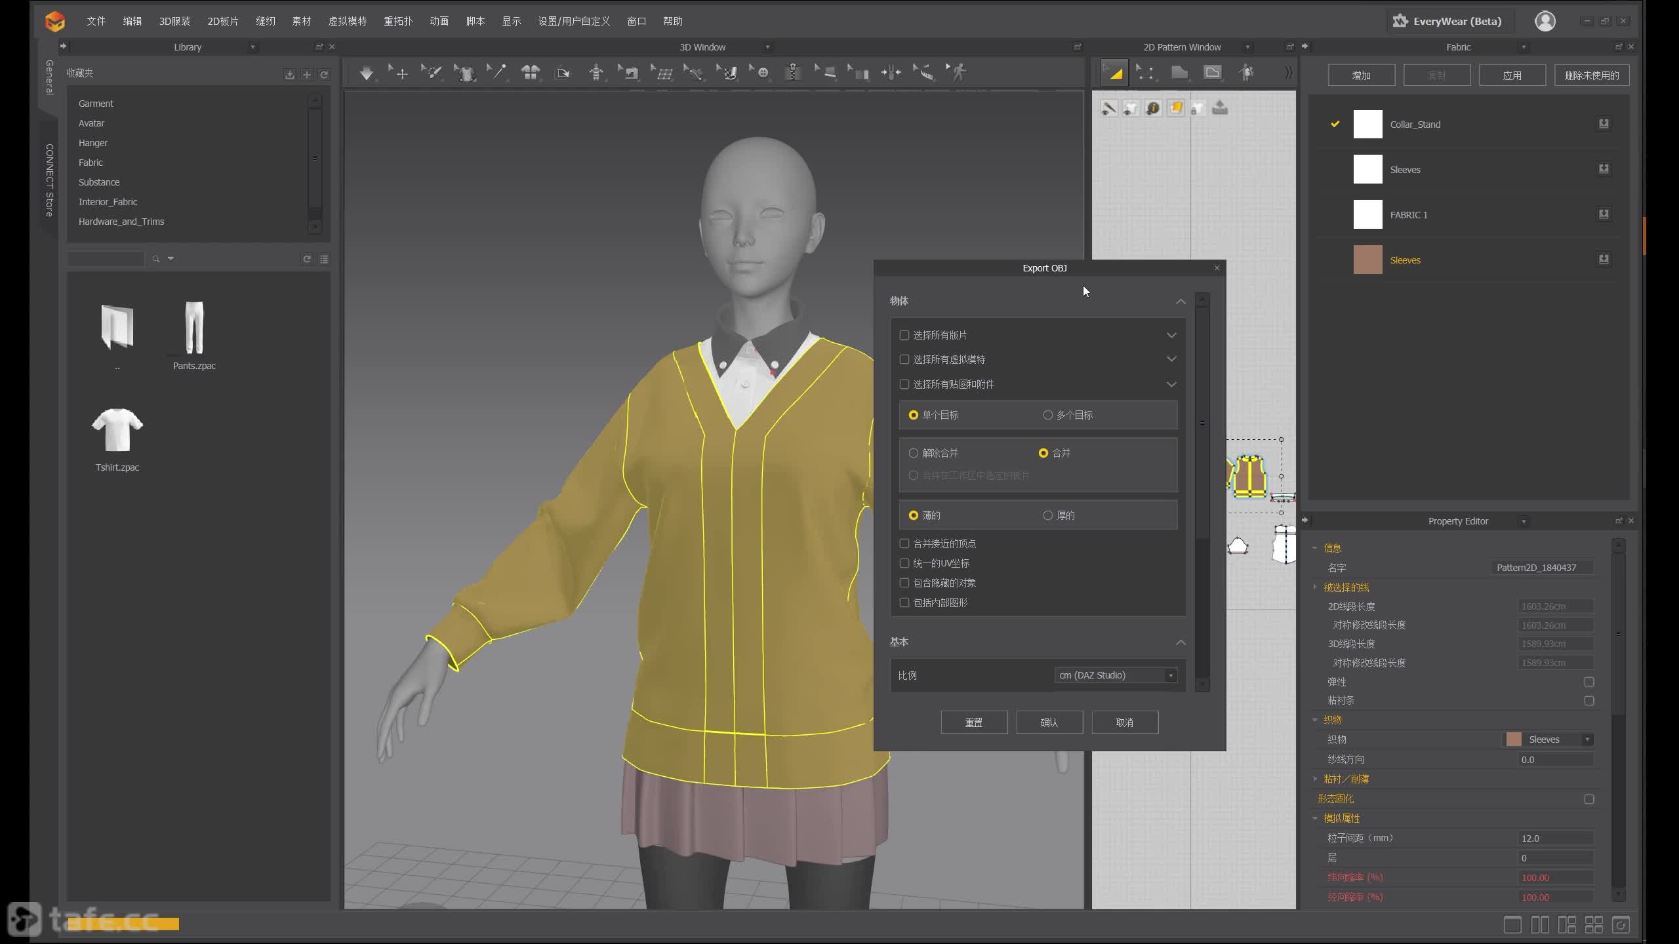
Task: Switch to the CONNECT Store side tab
Action: pyautogui.click(x=49, y=180)
